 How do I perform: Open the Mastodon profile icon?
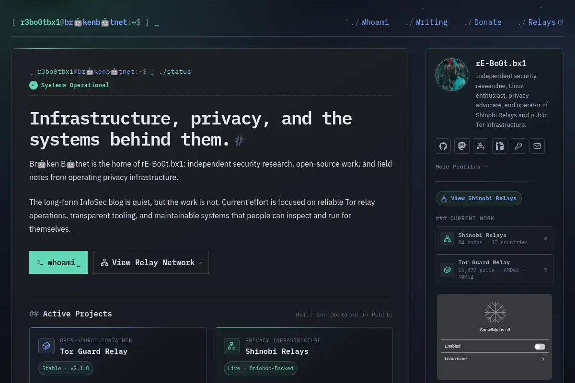tap(462, 146)
